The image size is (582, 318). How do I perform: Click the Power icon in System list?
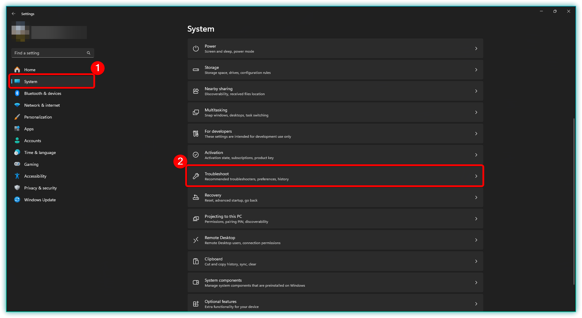(196, 48)
